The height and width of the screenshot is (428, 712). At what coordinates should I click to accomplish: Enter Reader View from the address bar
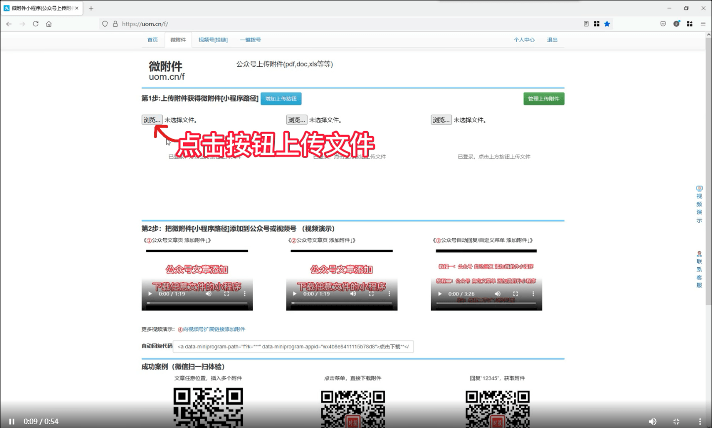click(586, 23)
